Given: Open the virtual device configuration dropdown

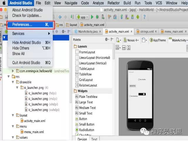Looking at the screenshot, I should pyautogui.click(x=118, y=40).
